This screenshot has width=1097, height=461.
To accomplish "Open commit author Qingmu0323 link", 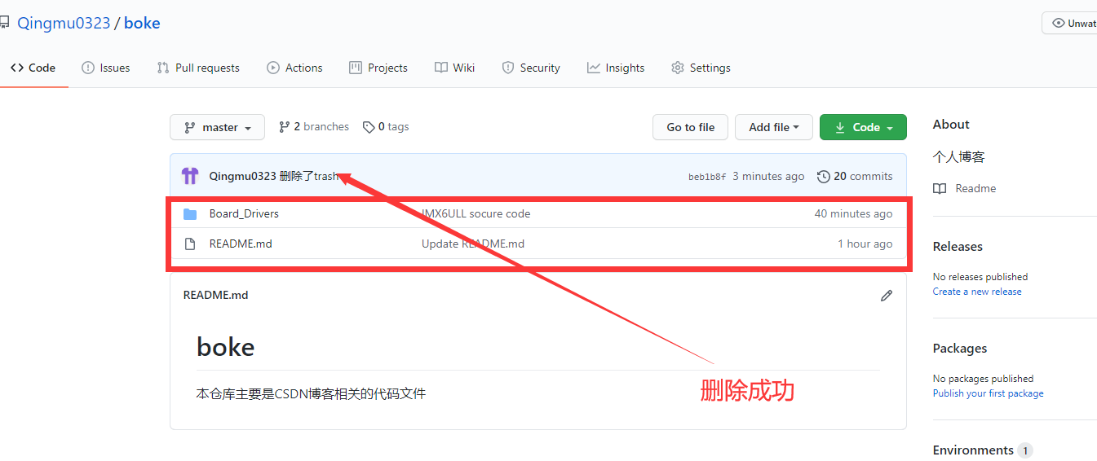I will click(242, 176).
